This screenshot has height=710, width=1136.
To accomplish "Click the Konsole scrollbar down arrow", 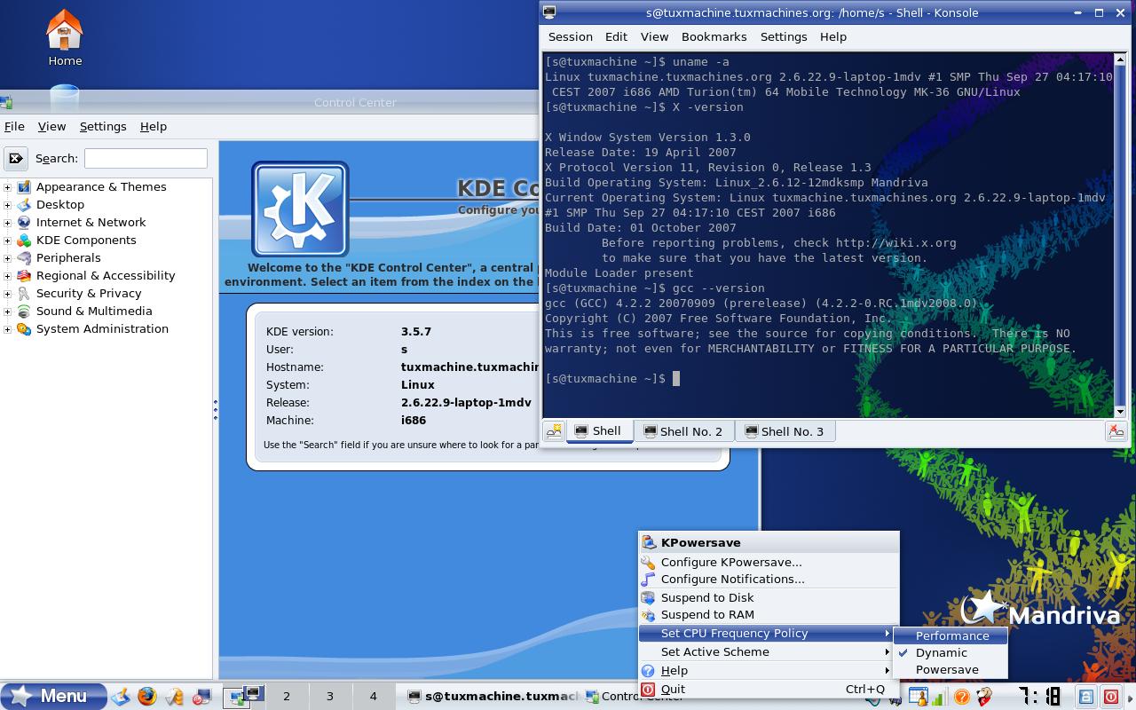I will click(1119, 411).
